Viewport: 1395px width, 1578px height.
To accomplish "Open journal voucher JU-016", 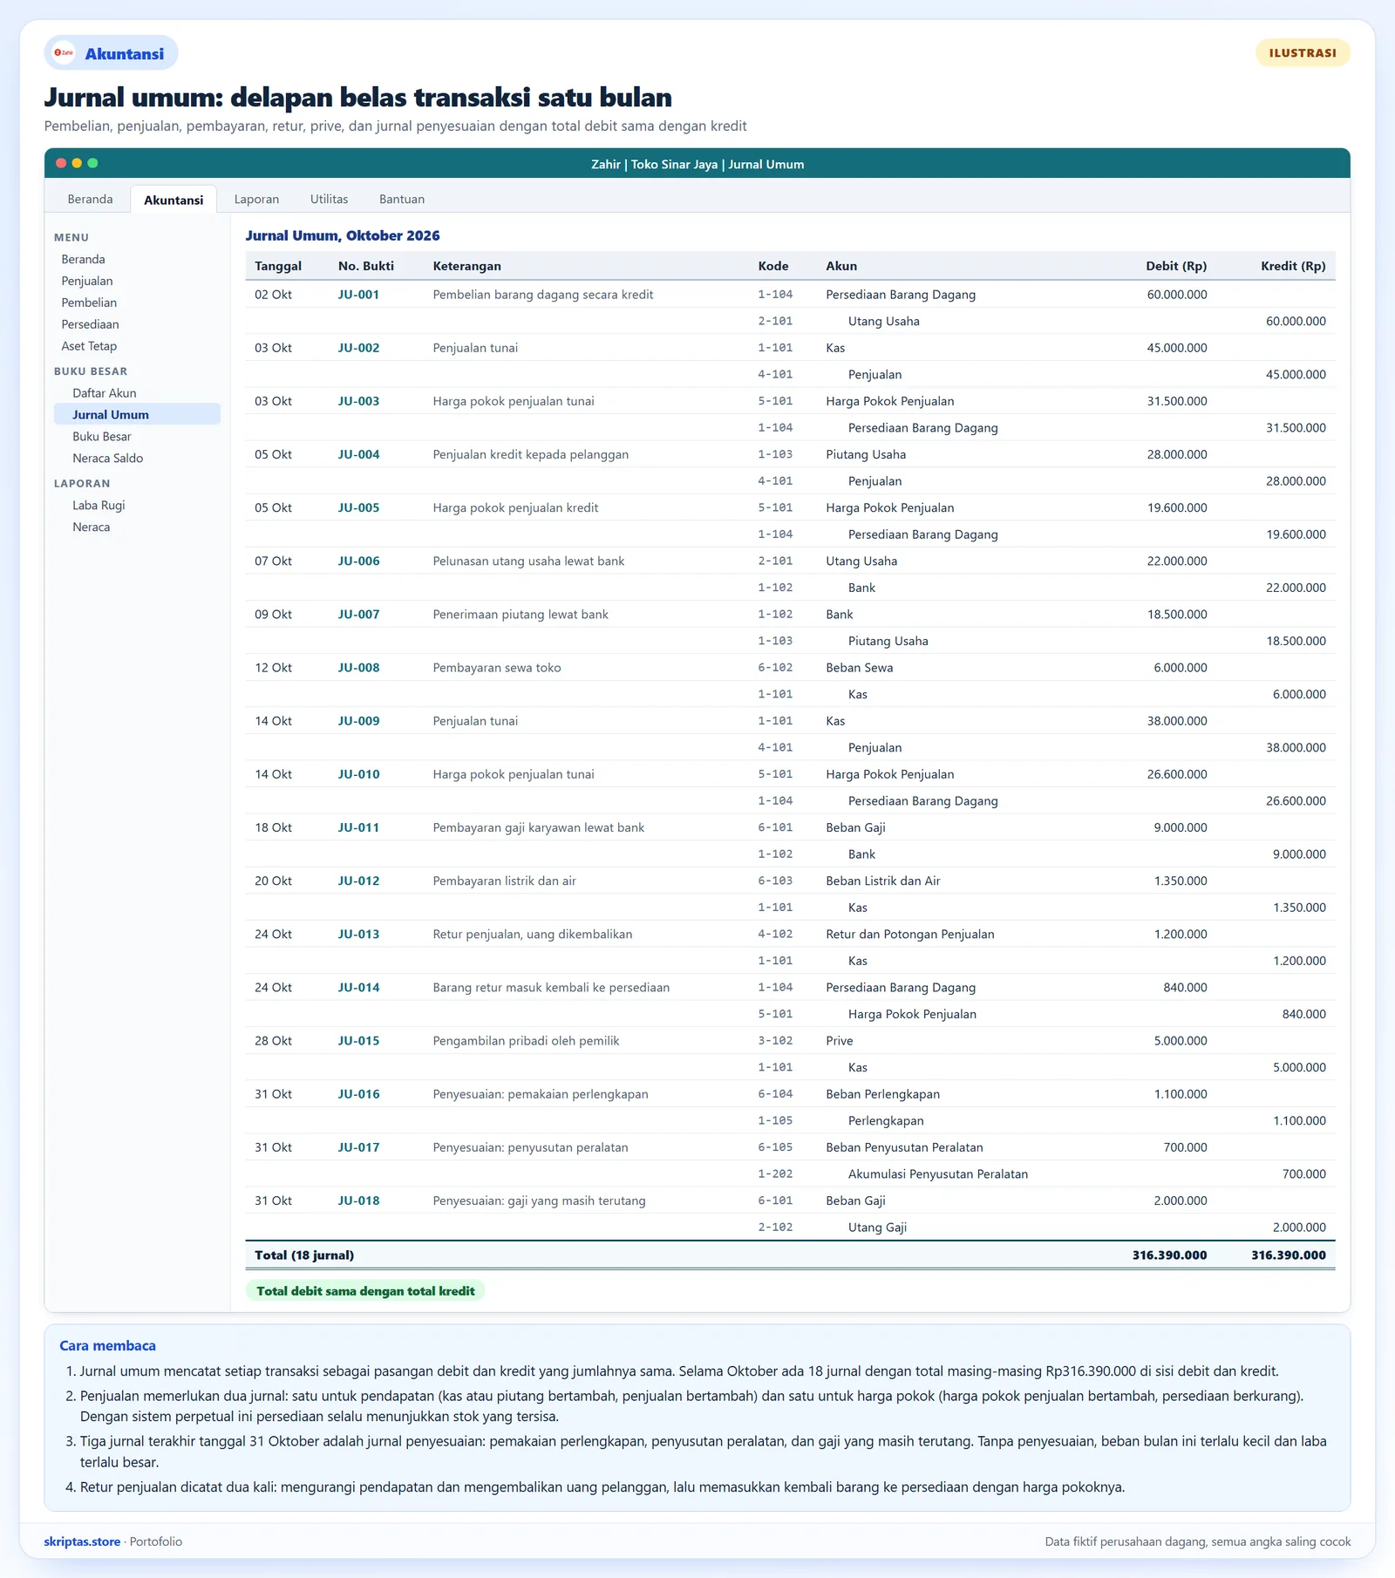I will 359,1094.
